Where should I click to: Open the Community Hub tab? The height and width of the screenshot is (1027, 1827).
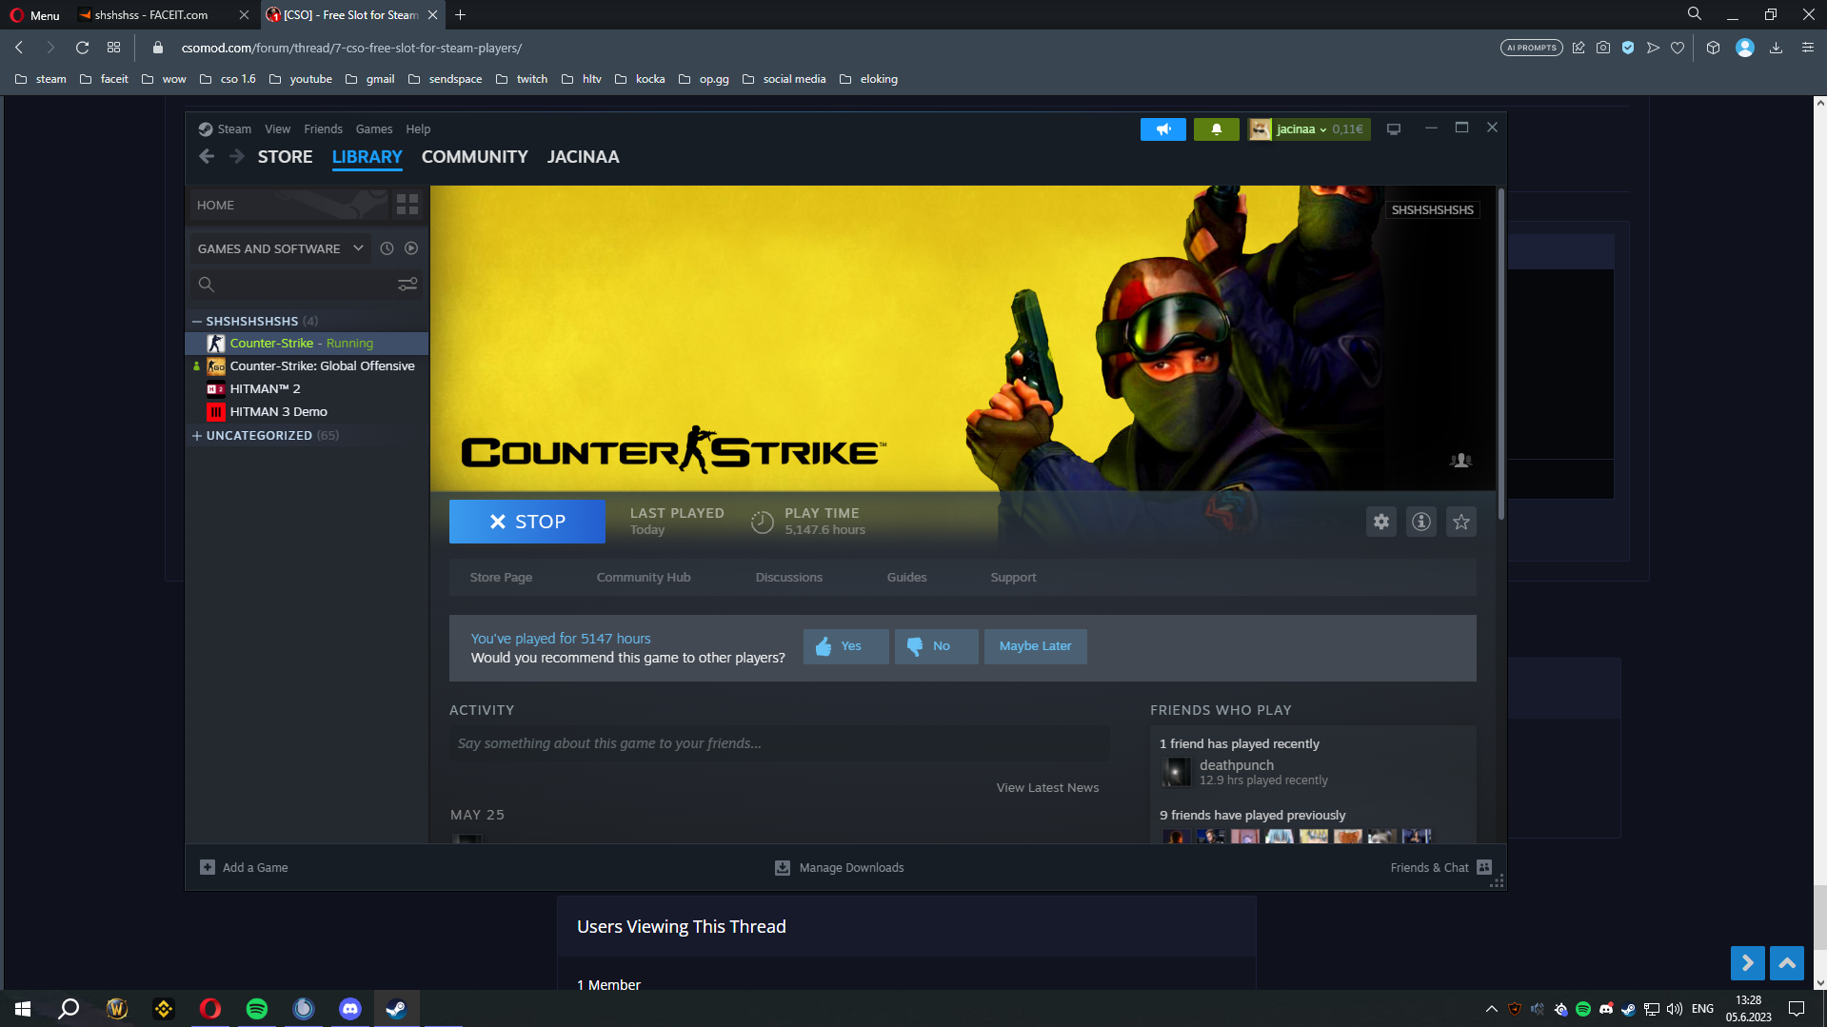click(x=644, y=578)
